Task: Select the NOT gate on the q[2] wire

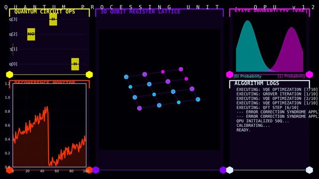Action: pos(31,34)
